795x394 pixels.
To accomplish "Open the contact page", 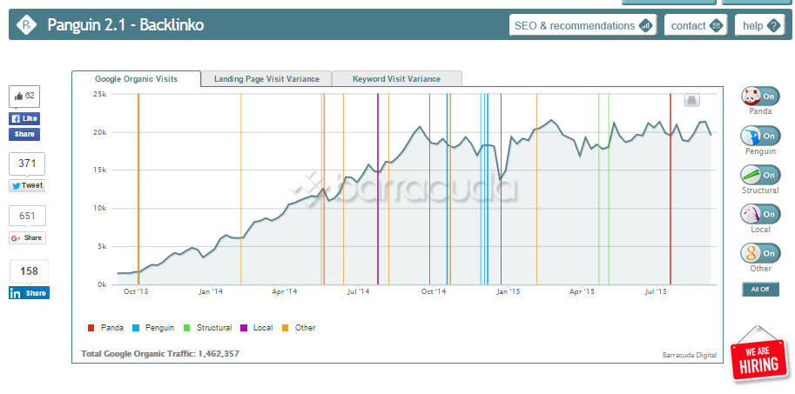I will (696, 25).
